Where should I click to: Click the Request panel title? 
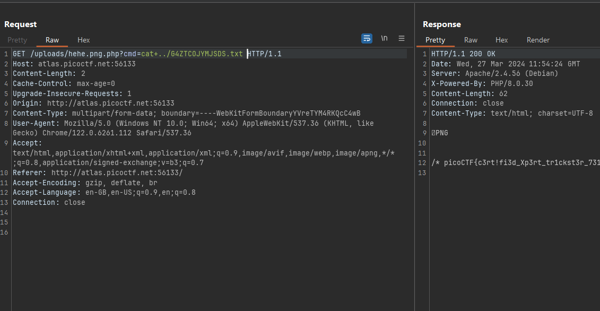tap(20, 24)
